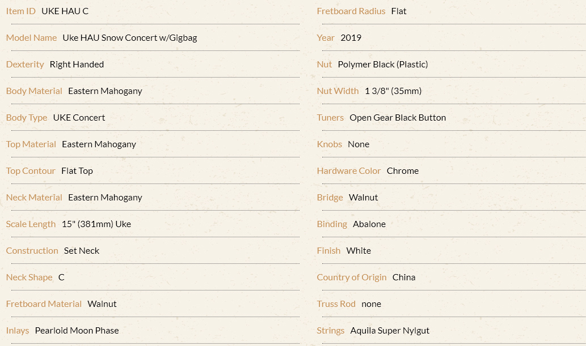This screenshot has width=586, height=346.
Task: Click the Top Contour 'Flat Top' value
Action: coord(77,171)
